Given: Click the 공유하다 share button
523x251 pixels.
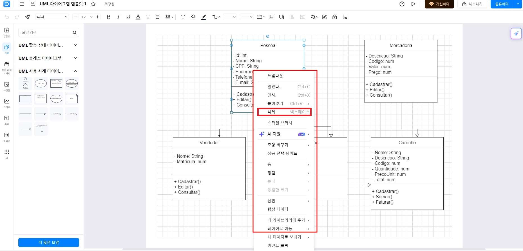Looking at the screenshot, I should click(502, 4).
